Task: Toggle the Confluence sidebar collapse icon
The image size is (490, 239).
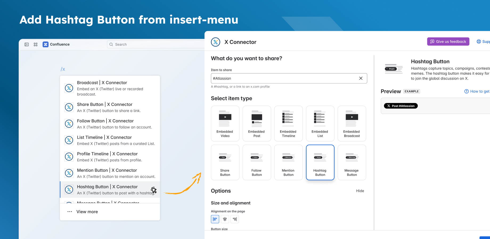Action: click(x=27, y=44)
